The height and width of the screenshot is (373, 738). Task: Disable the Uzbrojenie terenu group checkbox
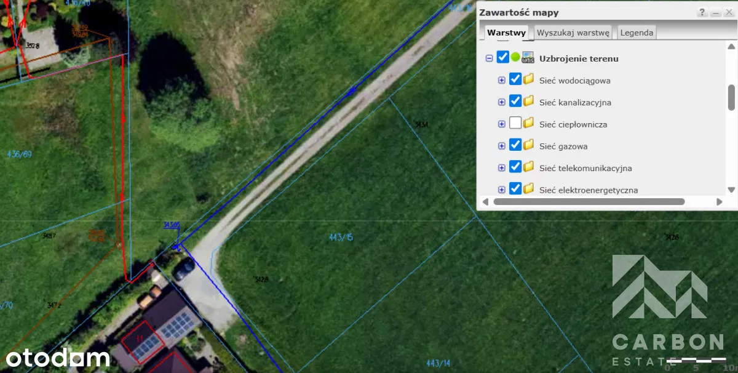point(502,58)
